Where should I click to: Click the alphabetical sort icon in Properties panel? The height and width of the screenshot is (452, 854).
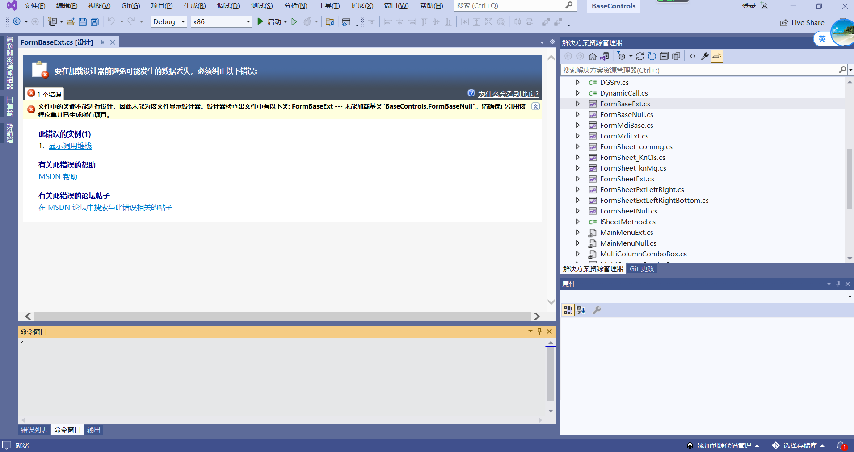pos(581,310)
